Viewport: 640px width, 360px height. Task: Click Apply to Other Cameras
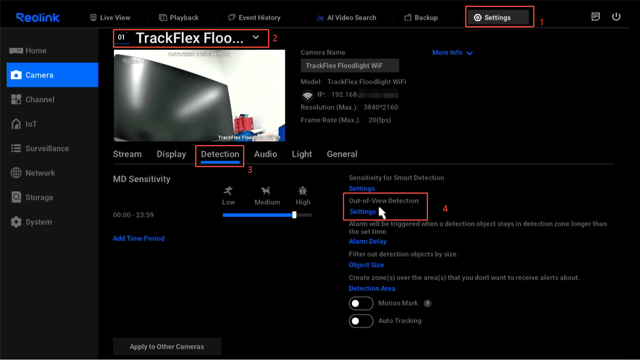pos(167,346)
